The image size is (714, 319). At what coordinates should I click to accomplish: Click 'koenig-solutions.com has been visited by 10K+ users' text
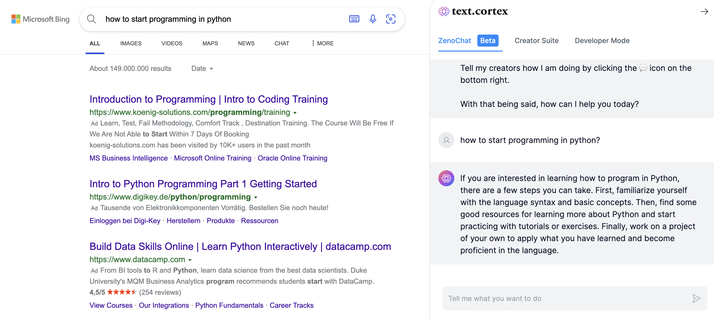tap(200, 145)
